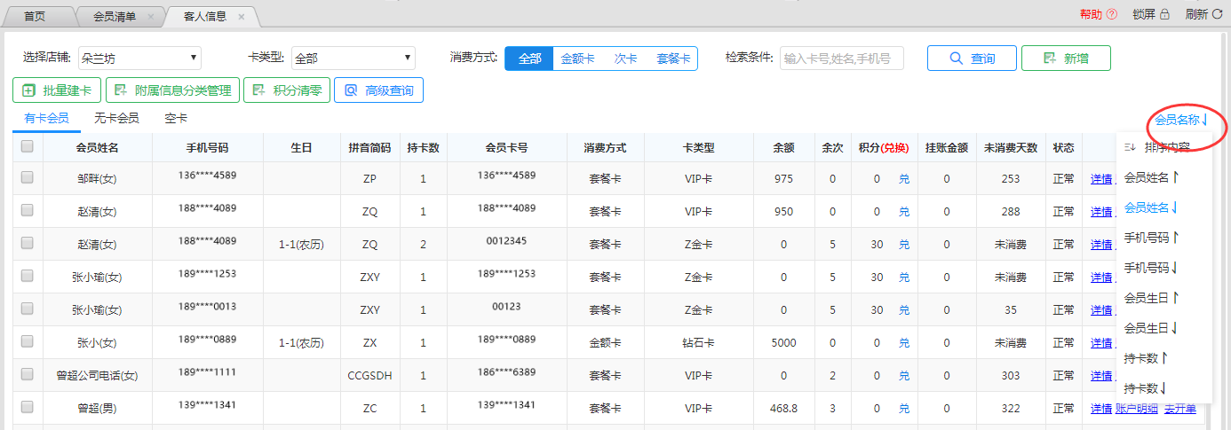Screen dimensions: 1231x430
Task: Open 账户明细 link for 曾超(男)
Action: click(x=1137, y=409)
